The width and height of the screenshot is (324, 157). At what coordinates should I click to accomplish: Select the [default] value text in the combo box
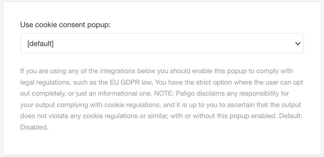click(x=40, y=44)
